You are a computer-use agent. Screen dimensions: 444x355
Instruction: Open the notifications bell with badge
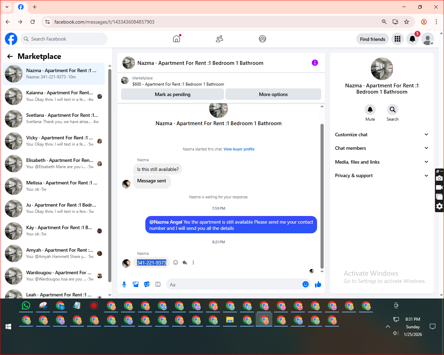click(x=412, y=39)
